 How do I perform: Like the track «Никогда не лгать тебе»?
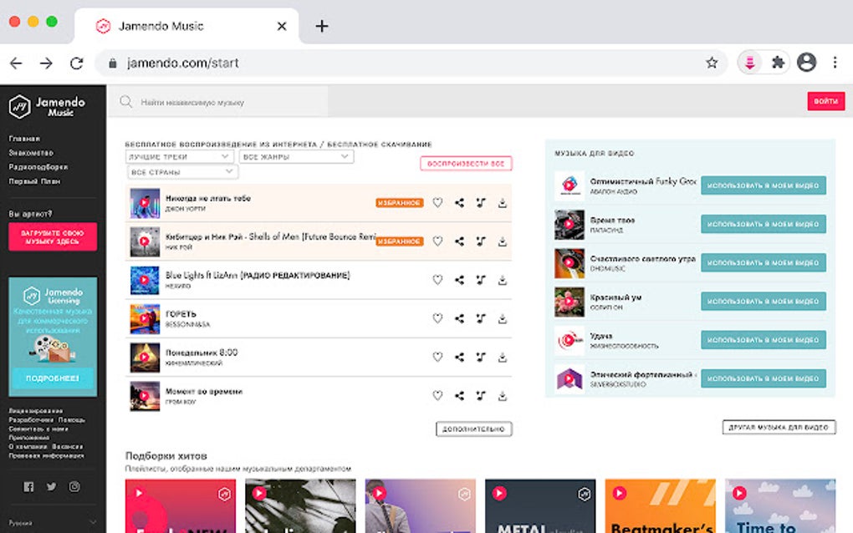tap(437, 202)
